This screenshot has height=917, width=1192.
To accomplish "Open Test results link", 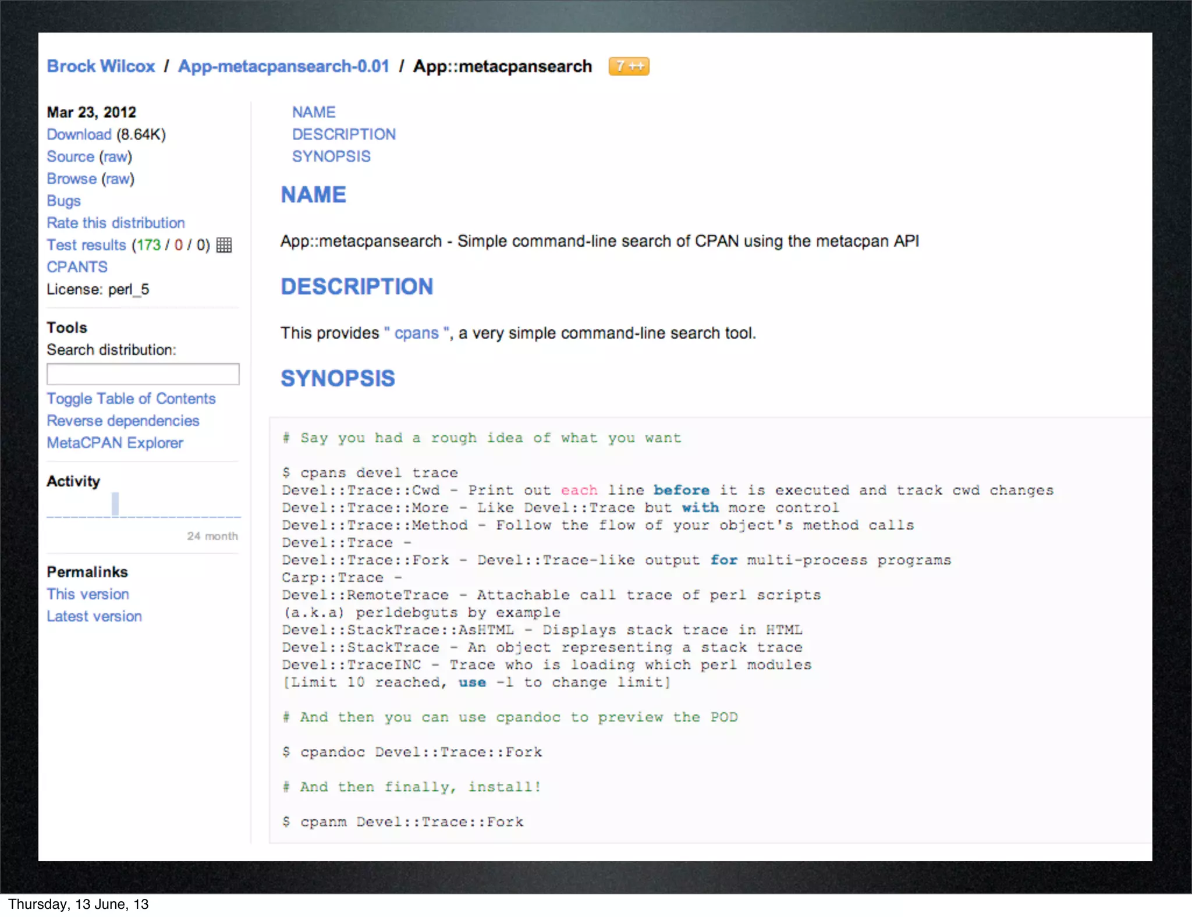I will click(x=86, y=245).
